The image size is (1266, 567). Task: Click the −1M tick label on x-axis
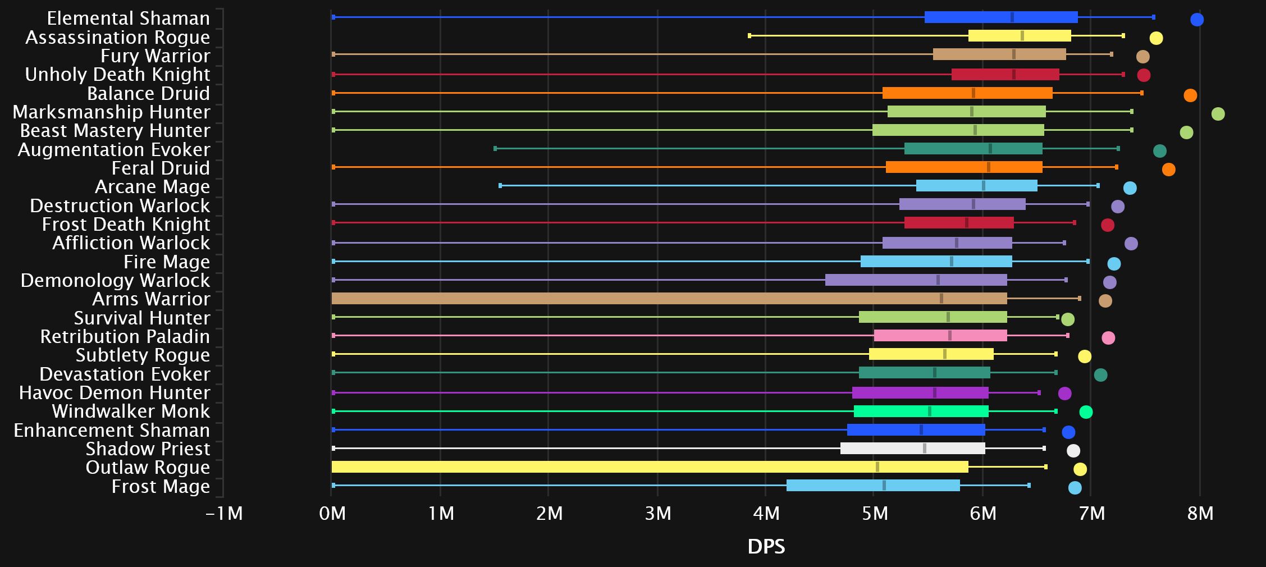point(224,513)
